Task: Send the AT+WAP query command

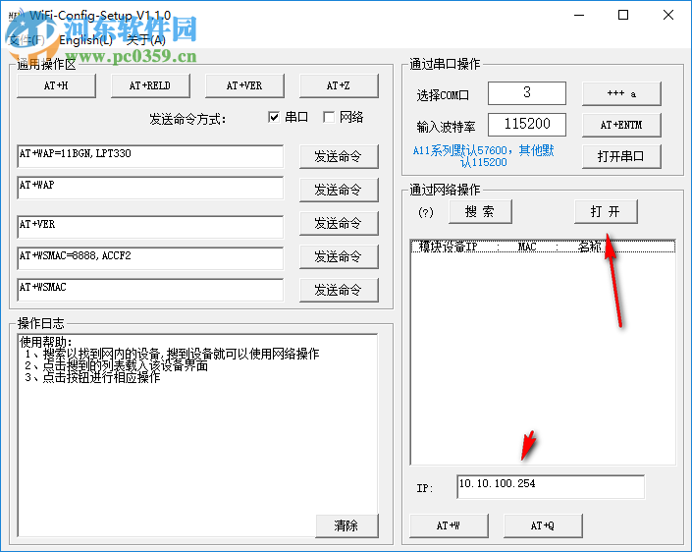Action: pos(339,190)
